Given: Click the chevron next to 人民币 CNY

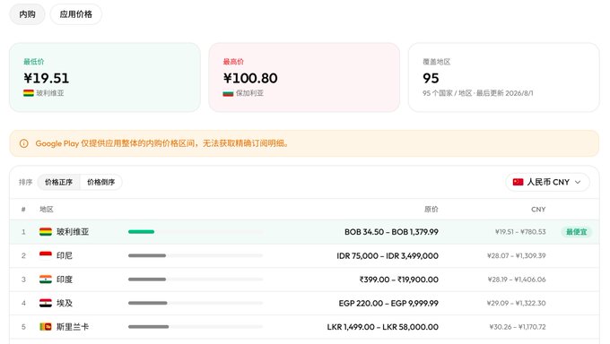Looking at the screenshot, I should (578, 182).
